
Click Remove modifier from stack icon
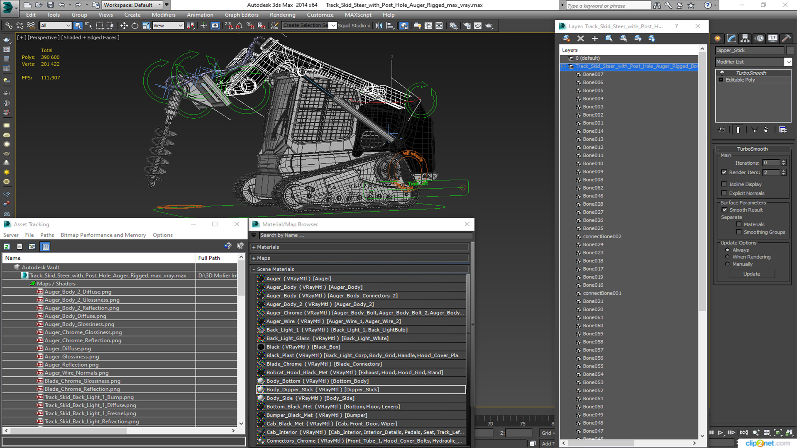click(766, 130)
